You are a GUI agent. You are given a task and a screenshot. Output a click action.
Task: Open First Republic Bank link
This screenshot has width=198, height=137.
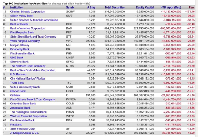(22, 33)
